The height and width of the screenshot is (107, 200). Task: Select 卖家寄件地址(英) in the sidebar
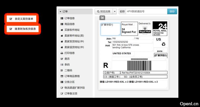point(74,36)
